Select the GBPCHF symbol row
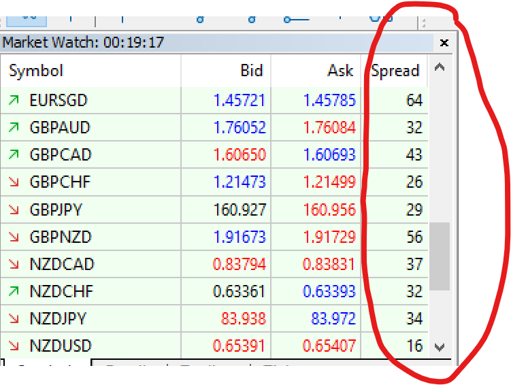Screen dimensions: 511x385 (214, 182)
